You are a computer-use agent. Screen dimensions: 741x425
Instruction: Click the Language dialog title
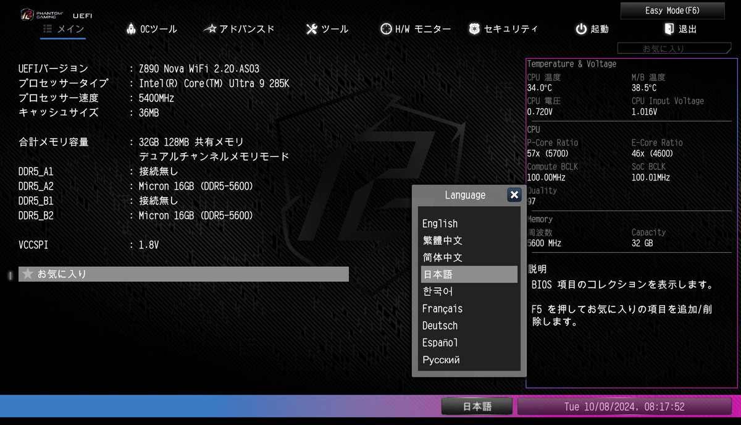465,195
